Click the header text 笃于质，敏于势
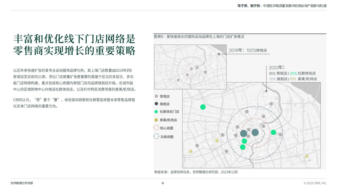The width and height of the screenshot is (337, 189). [x=249, y=6]
